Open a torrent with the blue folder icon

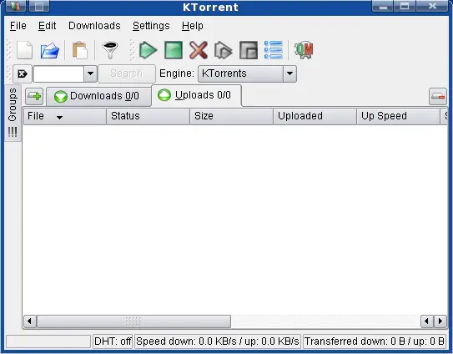click(50, 50)
